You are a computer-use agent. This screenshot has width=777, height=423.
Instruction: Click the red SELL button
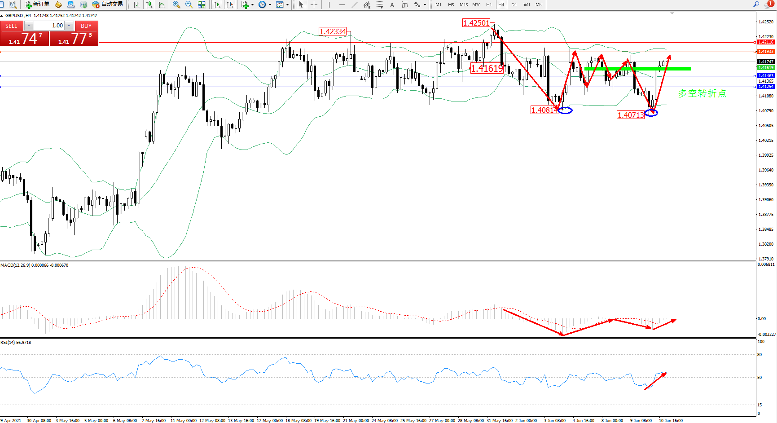click(x=11, y=26)
